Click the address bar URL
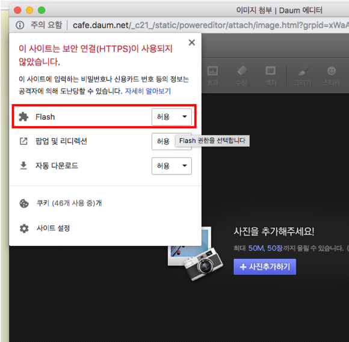 [211, 25]
